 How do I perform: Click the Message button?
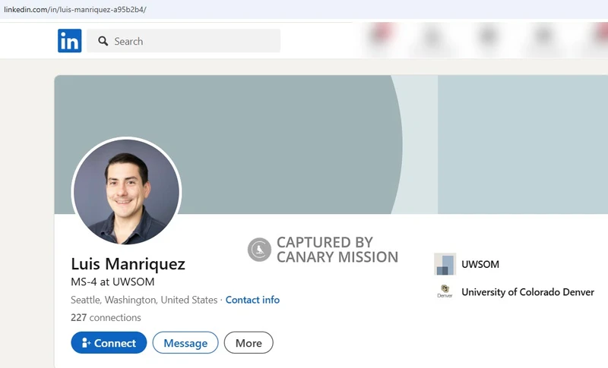coord(185,343)
